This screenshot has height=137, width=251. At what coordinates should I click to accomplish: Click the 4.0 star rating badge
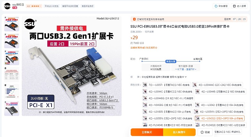pos(34,6)
